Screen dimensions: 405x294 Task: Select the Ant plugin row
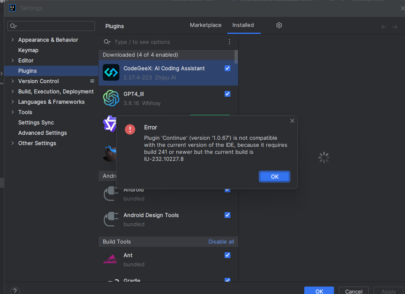[x=168, y=260]
